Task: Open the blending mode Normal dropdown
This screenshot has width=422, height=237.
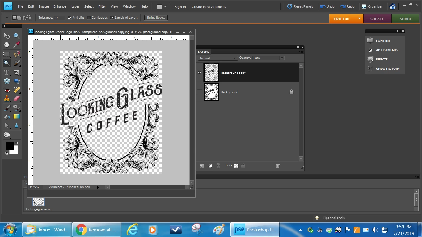Action: click(217, 58)
